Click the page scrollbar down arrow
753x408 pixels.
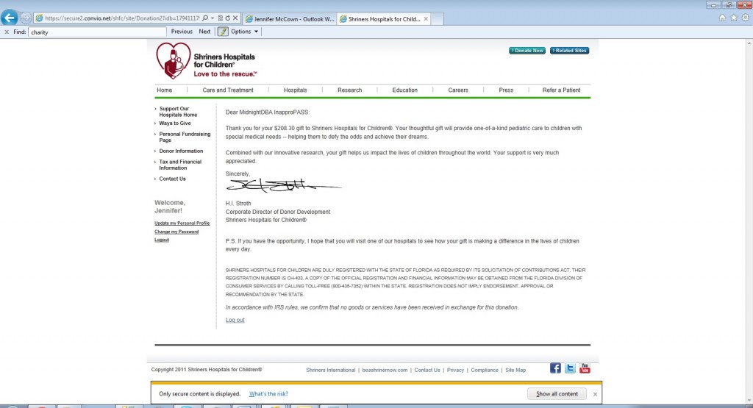tap(749, 399)
